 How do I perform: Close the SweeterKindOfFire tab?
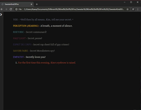(x=31, y=4)
